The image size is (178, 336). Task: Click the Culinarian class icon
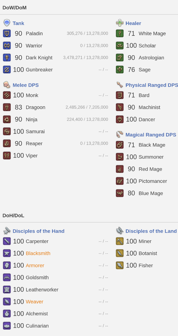[7, 326]
